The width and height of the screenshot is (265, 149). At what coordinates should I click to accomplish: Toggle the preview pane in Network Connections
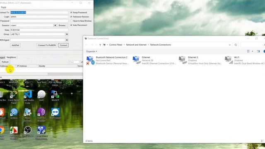(258, 51)
